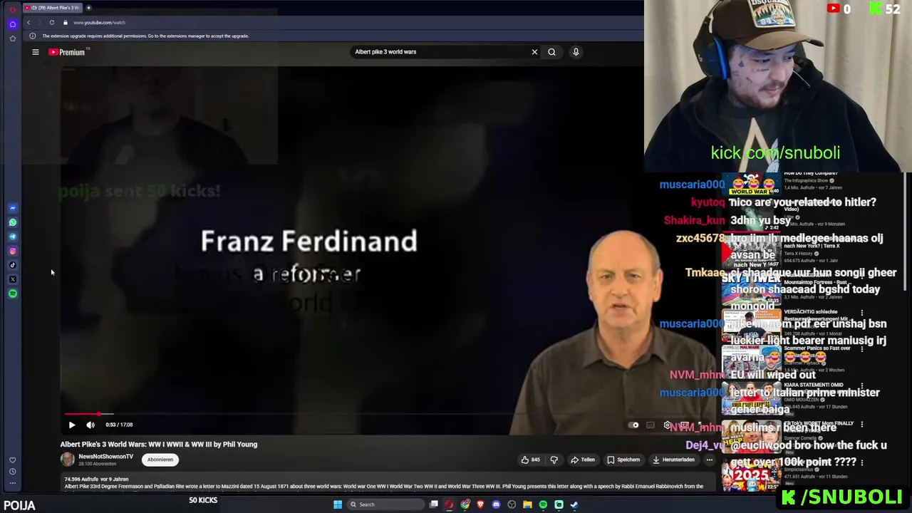Open the heart icon in Opera sidebar
Screen dimensions: 912x513
tap(12, 460)
